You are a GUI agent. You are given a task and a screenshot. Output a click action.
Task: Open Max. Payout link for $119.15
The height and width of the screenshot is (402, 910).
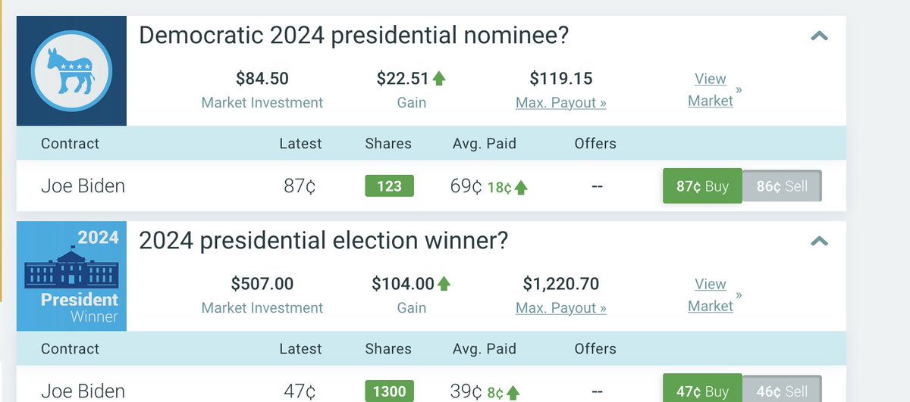coord(561,102)
